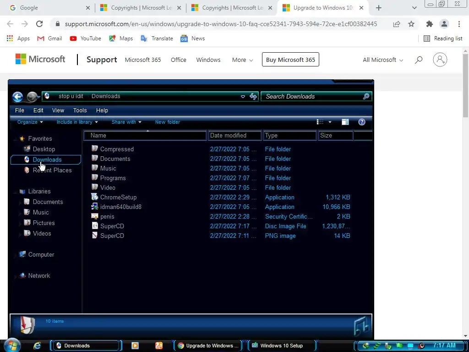Sort by the Size column header

pyautogui.click(x=336, y=136)
